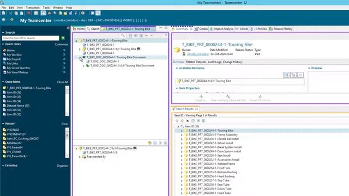
Task: Click the Cut scissors toolbar icon
Action: [10, 13]
